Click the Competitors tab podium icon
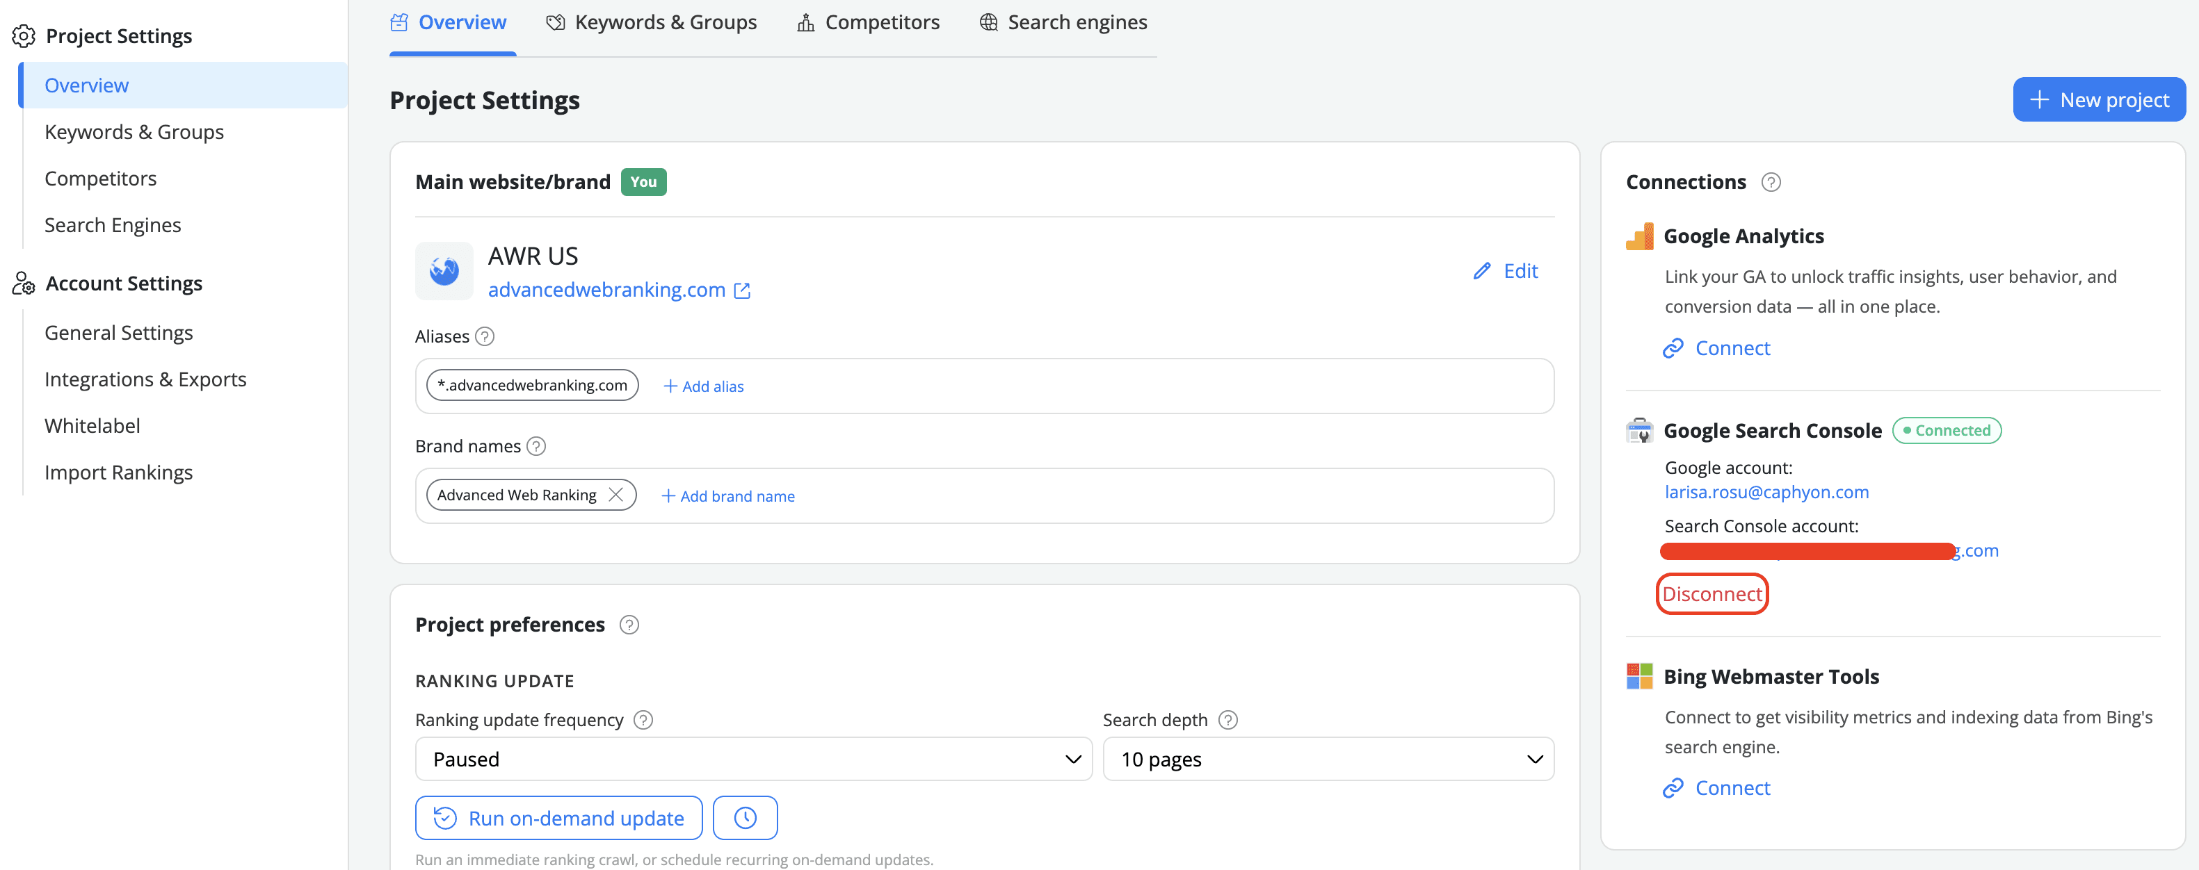Image resolution: width=2199 pixels, height=870 pixels. tap(806, 22)
